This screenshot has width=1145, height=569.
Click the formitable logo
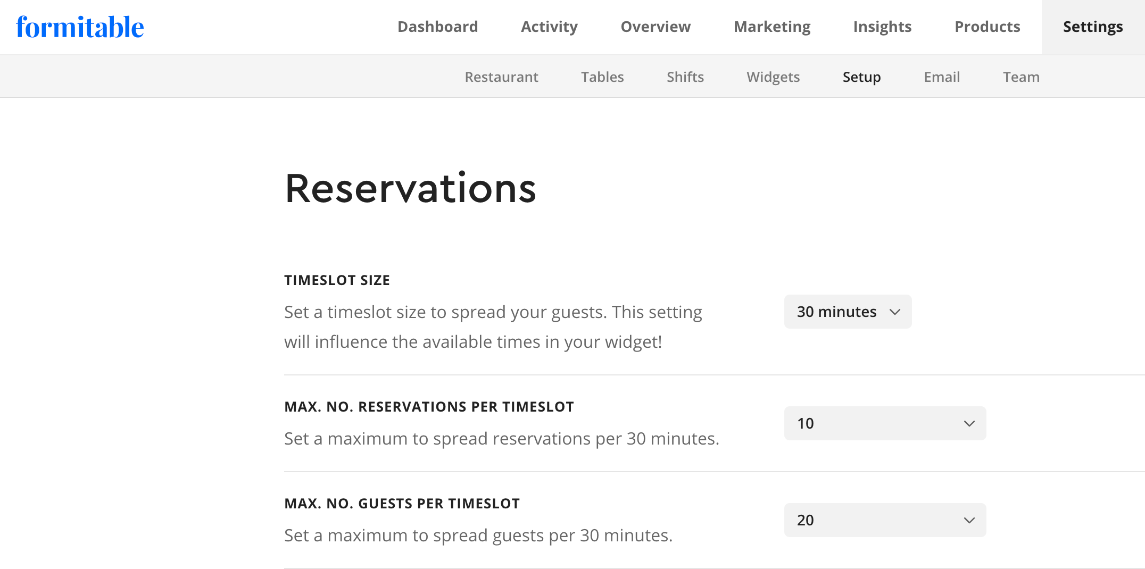pos(80,27)
